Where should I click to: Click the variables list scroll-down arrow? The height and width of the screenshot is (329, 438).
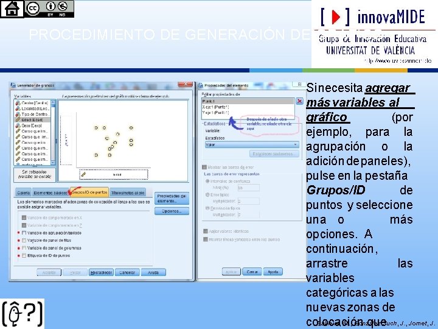pyautogui.click(x=53, y=163)
